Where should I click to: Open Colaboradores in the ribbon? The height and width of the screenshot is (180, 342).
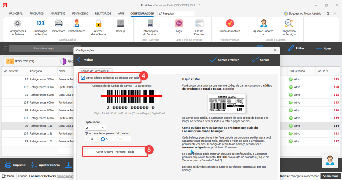(76, 24)
